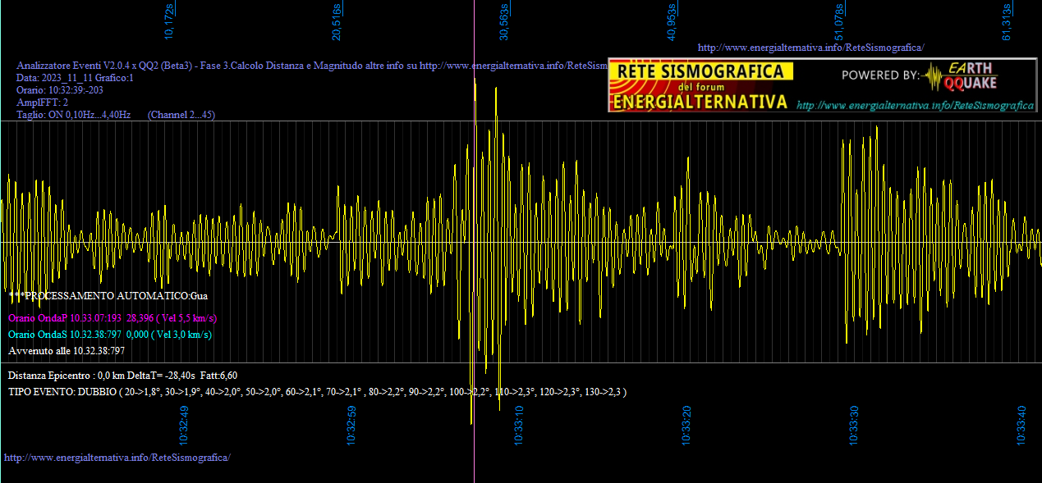Screen dimensions: 1042x483
Task: Click the RETE SISMOGRAFICA ENERGIALTERNATIVA banner logo
Action: pos(700,86)
